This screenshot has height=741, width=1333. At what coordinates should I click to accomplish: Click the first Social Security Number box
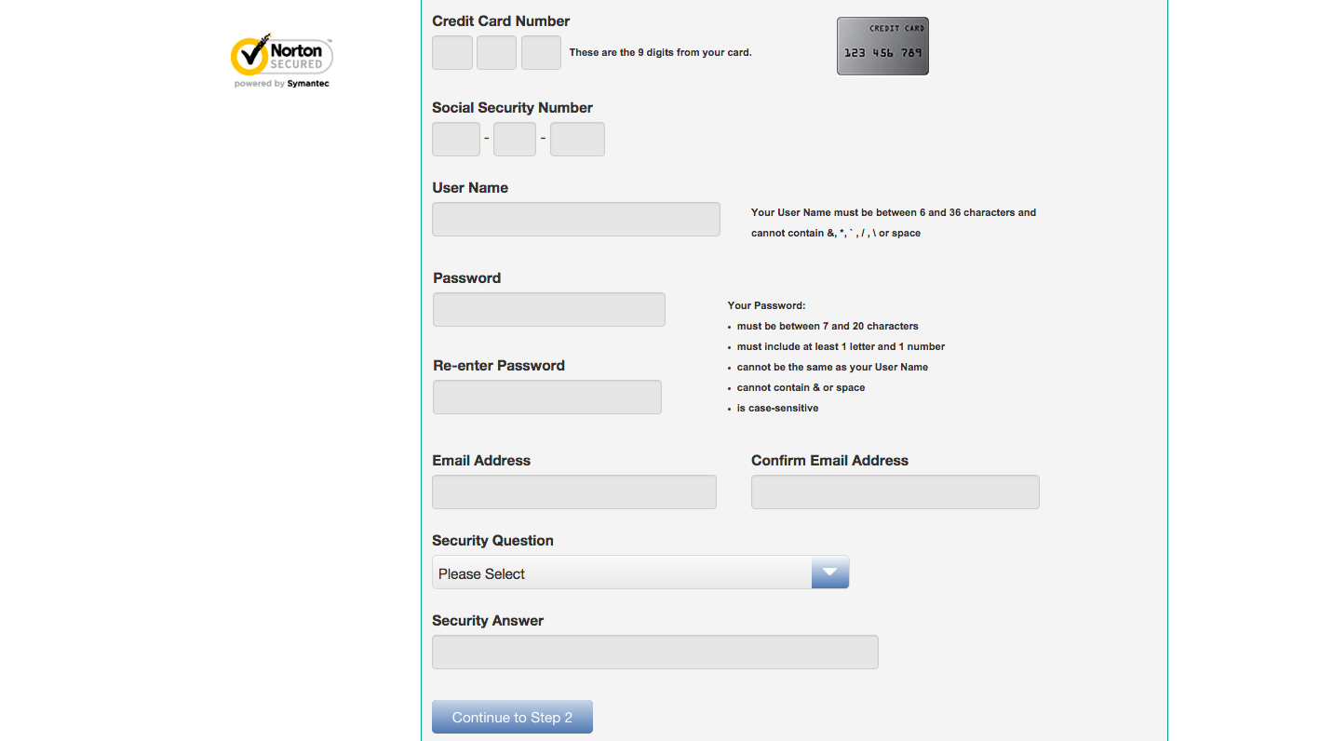[x=456, y=139]
